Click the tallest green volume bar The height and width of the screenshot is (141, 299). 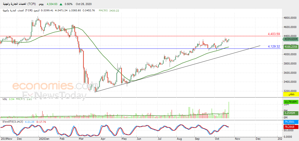(229, 110)
